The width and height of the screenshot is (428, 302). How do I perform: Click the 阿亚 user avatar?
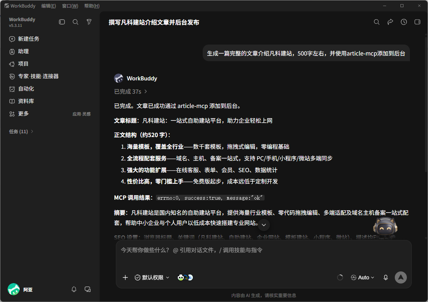coord(14,290)
